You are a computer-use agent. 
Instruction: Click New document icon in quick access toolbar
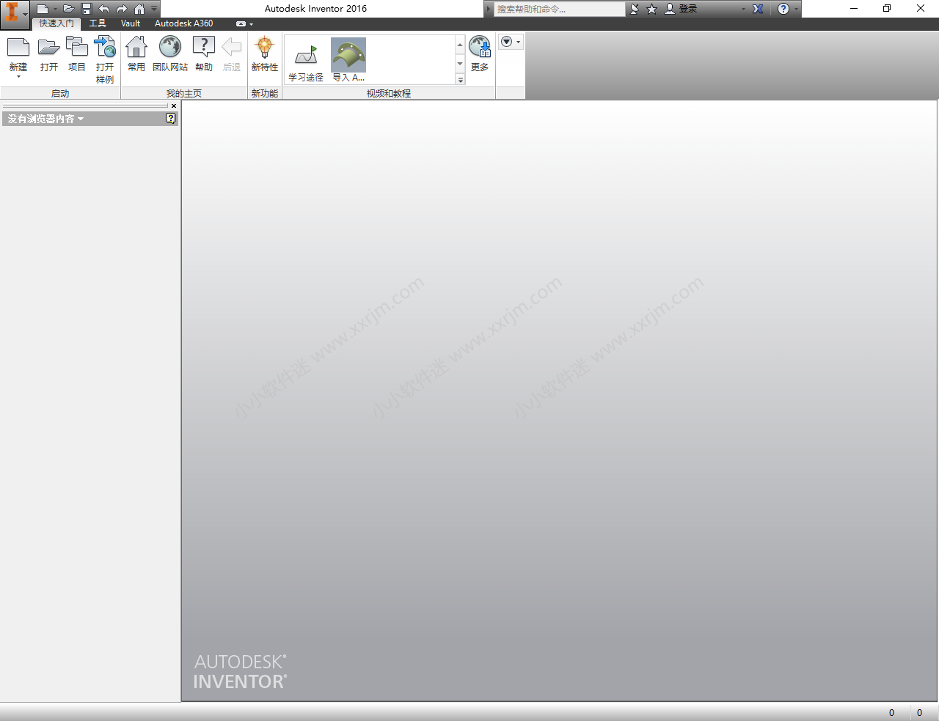(43, 9)
